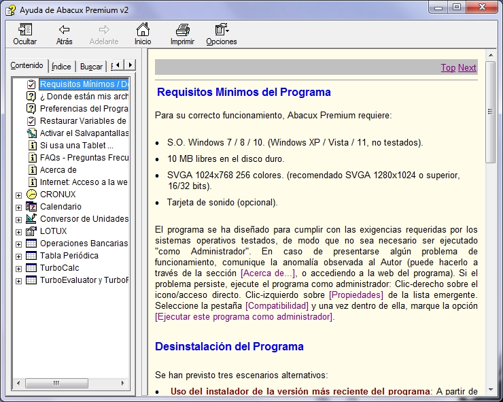Expand the Tabla Periódica node
Viewport: 503px width, 402px height.
point(18,256)
